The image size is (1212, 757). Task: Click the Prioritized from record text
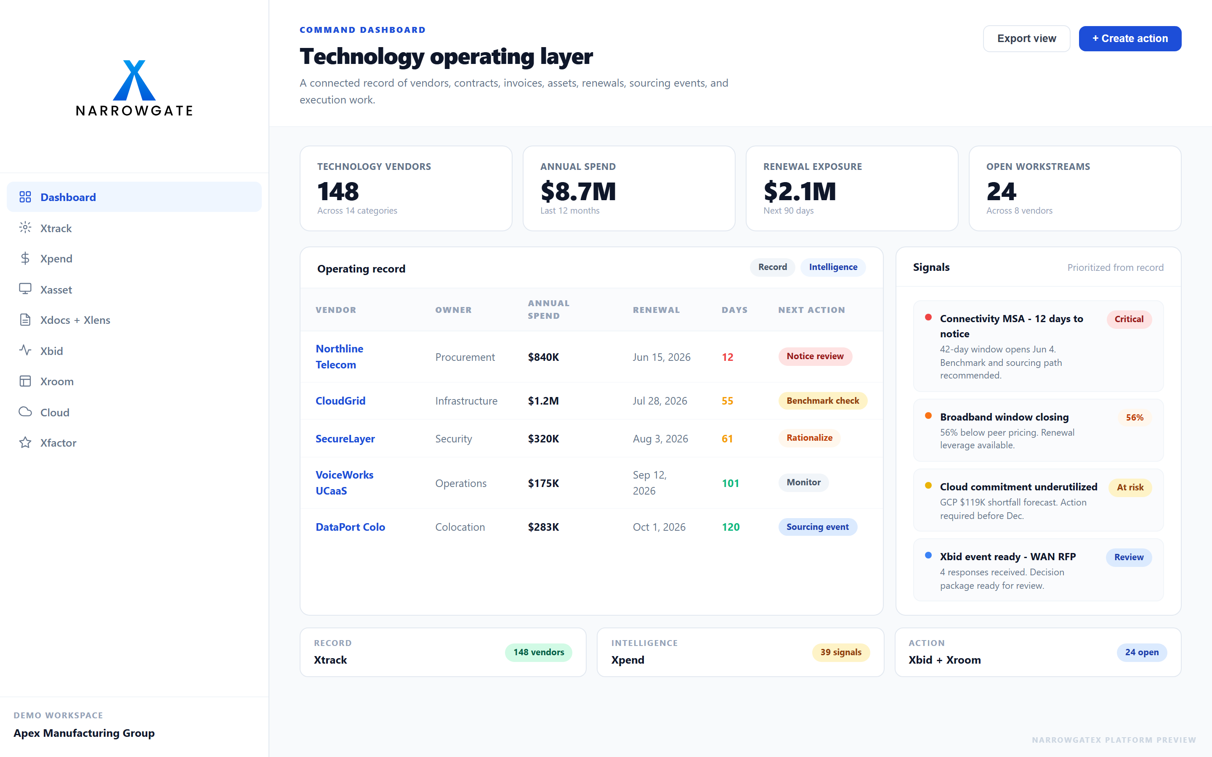tap(1115, 267)
